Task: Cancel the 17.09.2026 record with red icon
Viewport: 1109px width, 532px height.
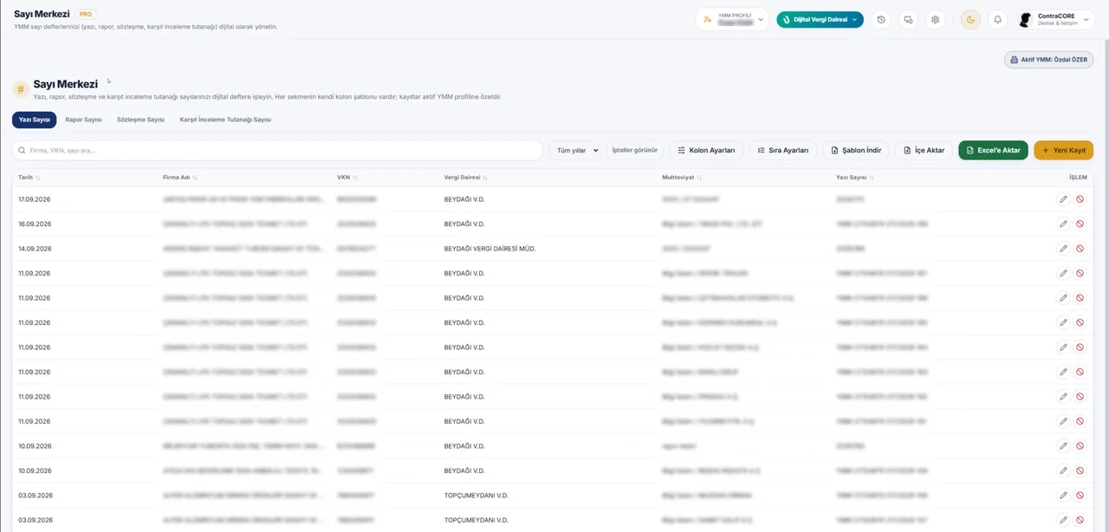Action: (1080, 199)
